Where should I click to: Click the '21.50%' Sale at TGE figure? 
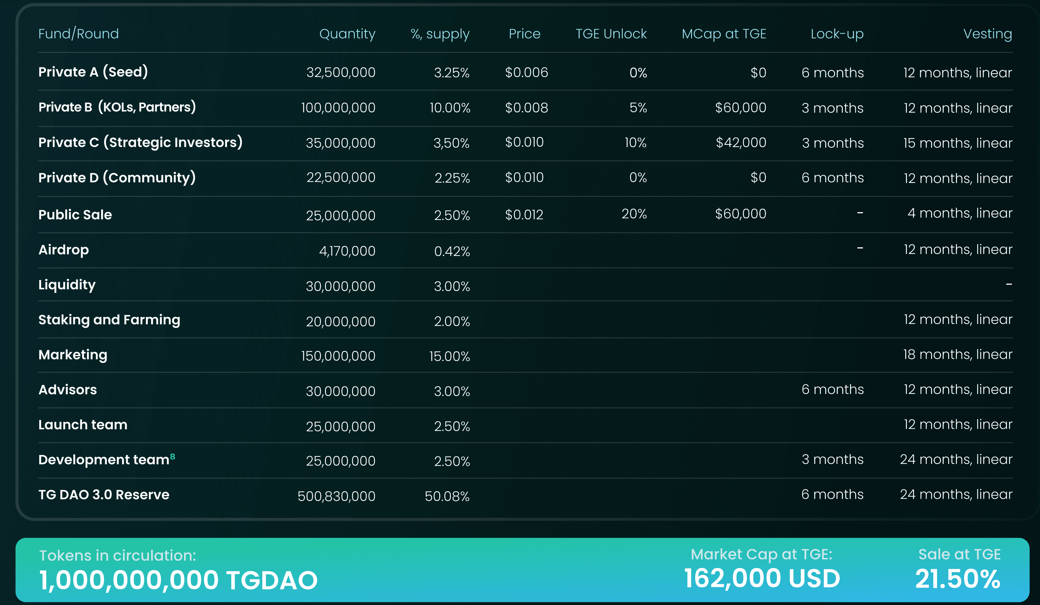[958, 579]
